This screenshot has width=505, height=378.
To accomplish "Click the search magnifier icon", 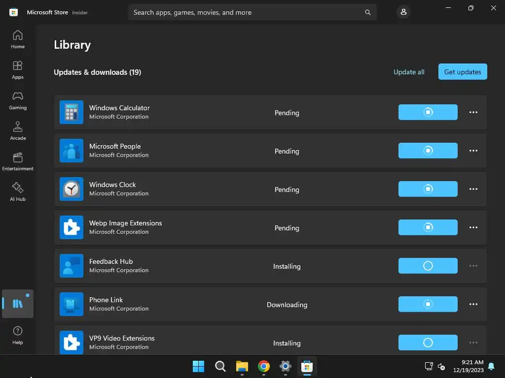I will pyautogui.click(x=367, y=12).
